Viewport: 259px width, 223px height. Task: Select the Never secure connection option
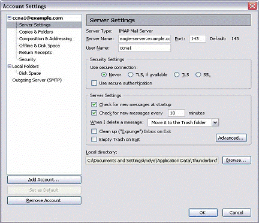104,75
